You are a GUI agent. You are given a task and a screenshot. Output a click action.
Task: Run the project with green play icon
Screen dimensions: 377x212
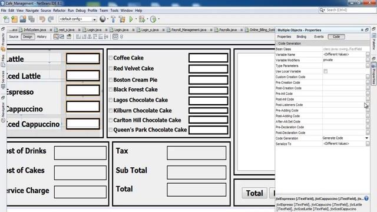[x=131, y=19]
